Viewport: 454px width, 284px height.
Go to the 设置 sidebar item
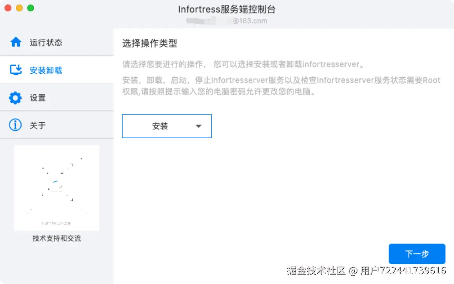[57, 98]
